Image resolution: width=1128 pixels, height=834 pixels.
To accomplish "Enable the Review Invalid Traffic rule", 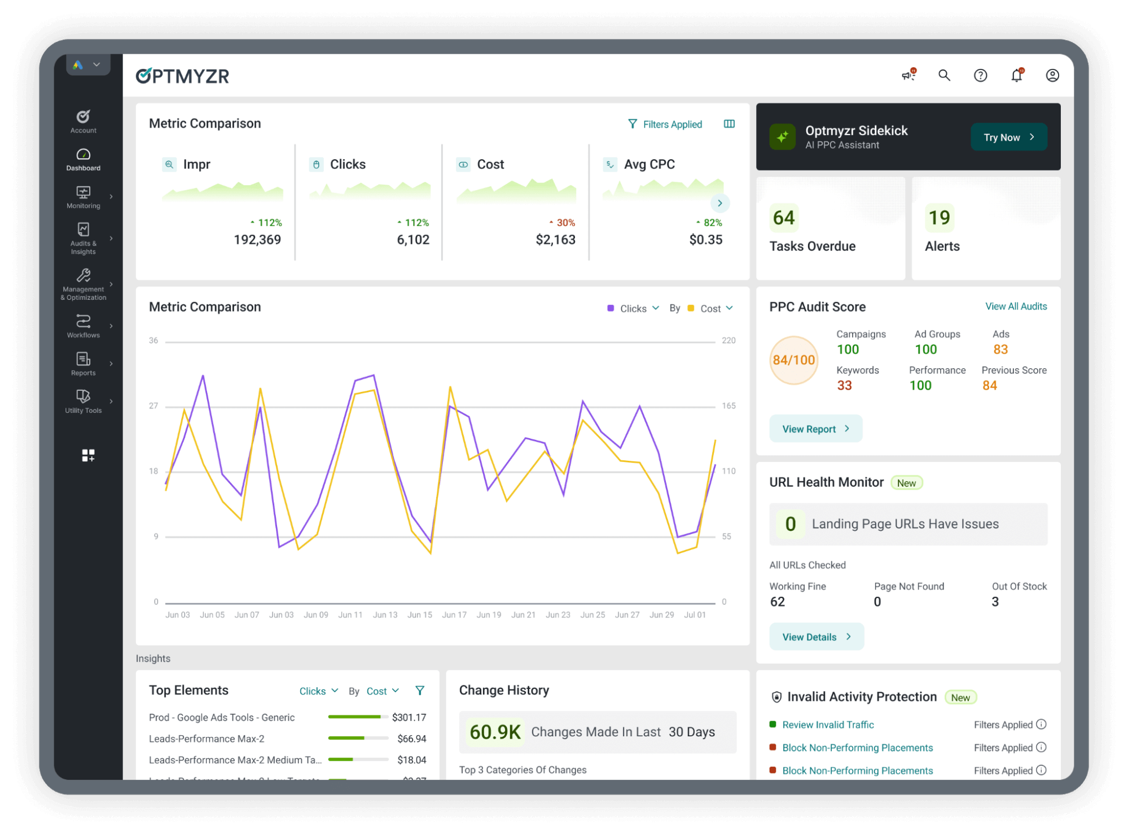I will (827, 724).
